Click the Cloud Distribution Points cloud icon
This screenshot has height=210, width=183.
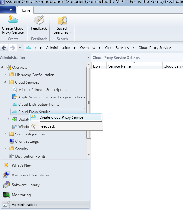coord(15,104)
